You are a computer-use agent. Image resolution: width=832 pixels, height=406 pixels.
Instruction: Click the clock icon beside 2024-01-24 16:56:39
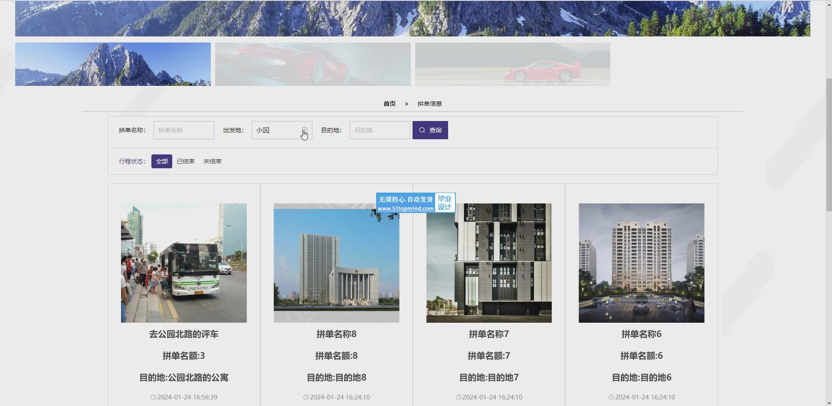coord(153,397)
